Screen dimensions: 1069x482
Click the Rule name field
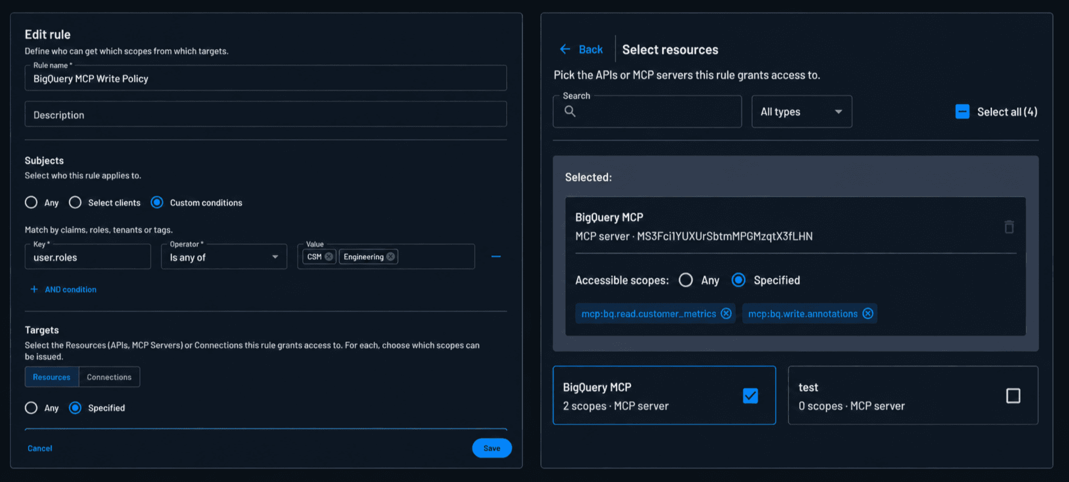pos(266,78)
